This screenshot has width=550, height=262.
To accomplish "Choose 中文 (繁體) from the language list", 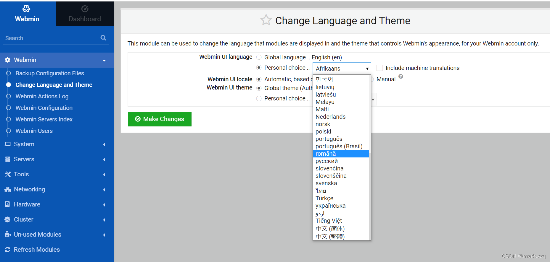I will tap(341, 237).
